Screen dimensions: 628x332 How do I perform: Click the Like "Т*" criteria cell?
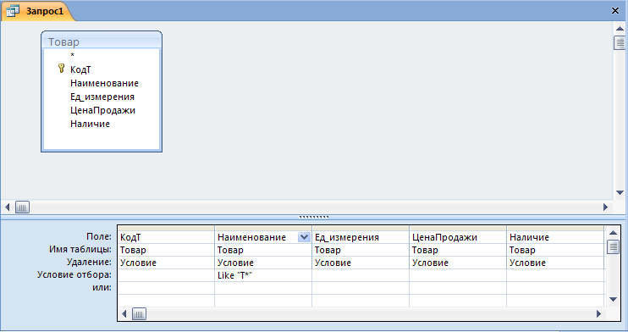pyautogui.click(x=263, y=275)
